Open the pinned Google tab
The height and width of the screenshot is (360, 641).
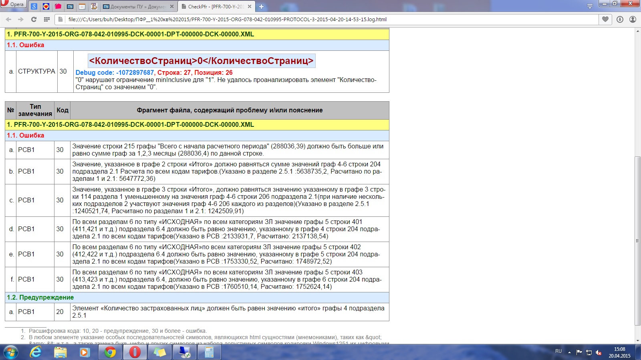[x=34, y=6]
